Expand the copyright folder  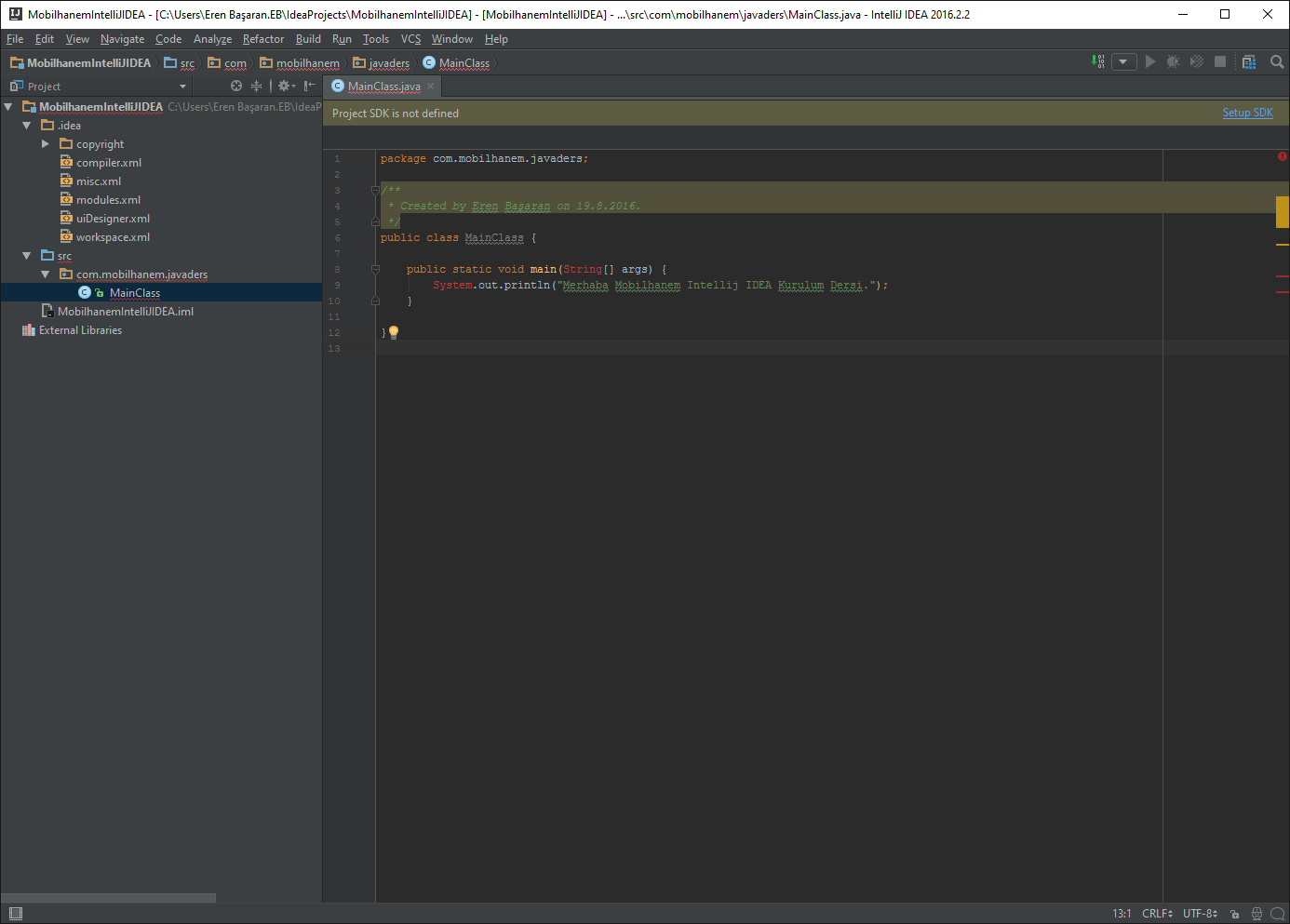coord(44,143)
